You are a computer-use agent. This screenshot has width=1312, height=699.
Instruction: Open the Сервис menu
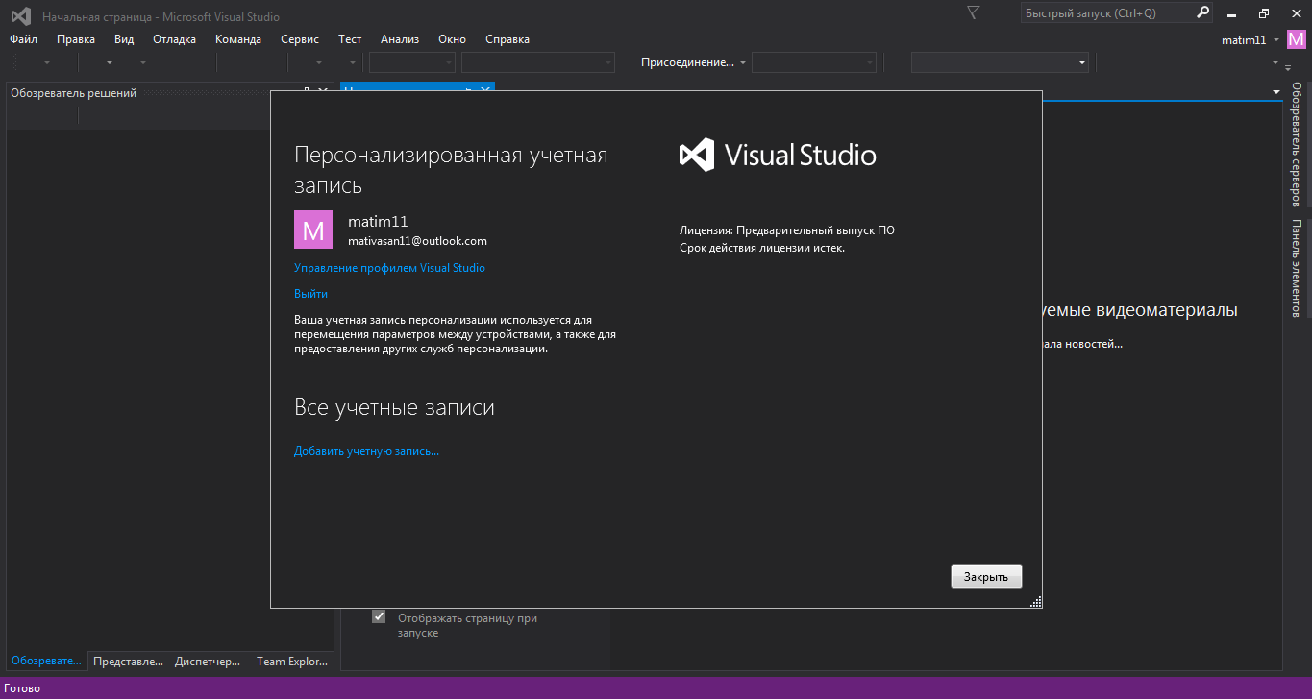pyautogui.click(x=300, y=39)
